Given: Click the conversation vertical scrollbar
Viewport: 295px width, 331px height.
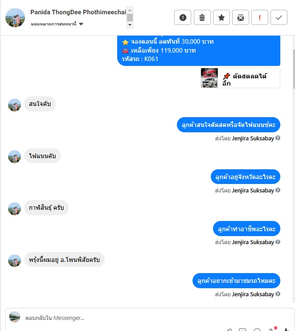Looking at the screenshot, I should click(294, 69).
